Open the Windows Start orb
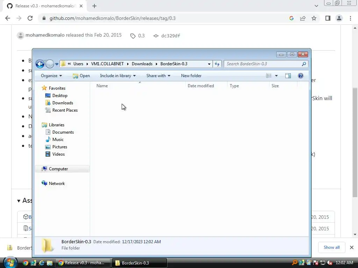The width and height of the screenshot is (358, 268). (10, 262)
